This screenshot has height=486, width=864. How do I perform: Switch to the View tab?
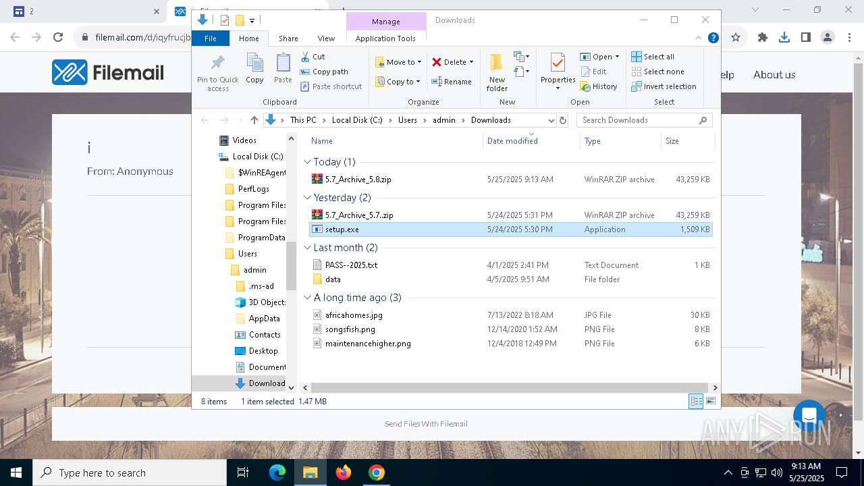point(326,38)
